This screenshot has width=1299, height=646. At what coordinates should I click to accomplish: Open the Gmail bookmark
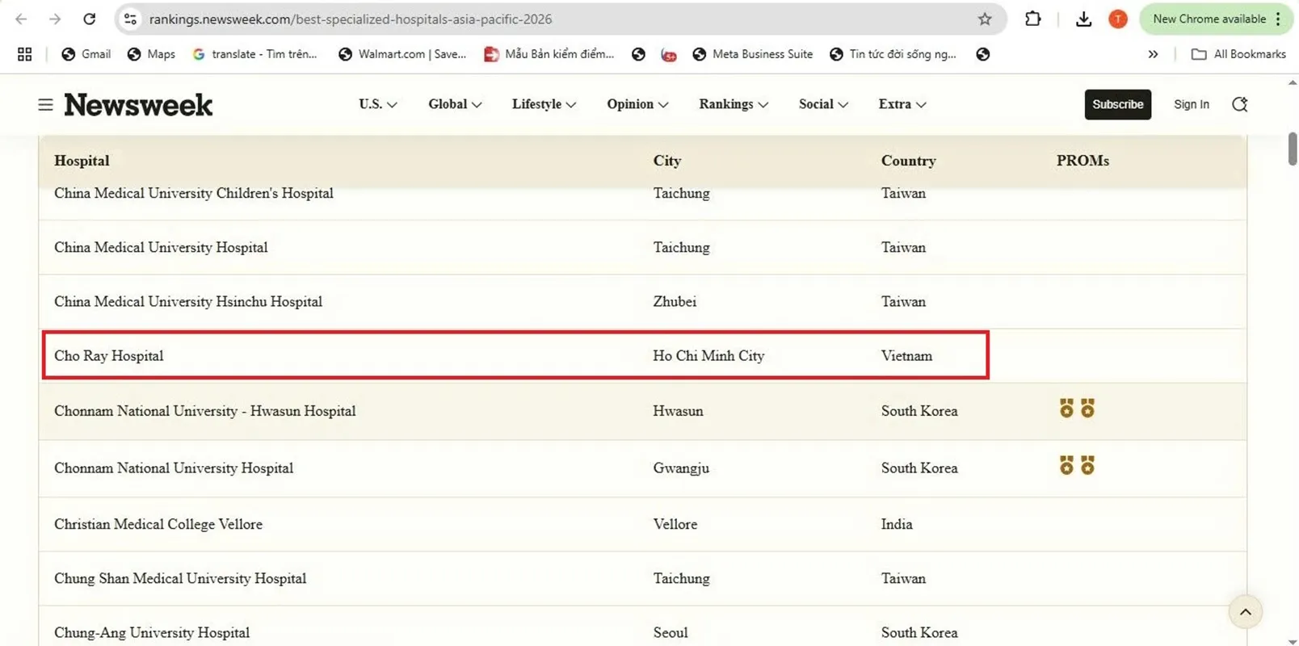point(86,54)
